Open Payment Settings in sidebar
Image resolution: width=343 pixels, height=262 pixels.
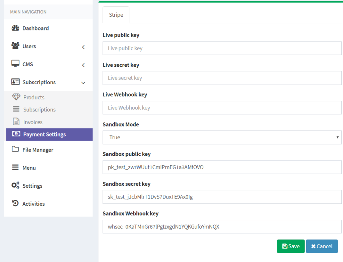(45, 135)
